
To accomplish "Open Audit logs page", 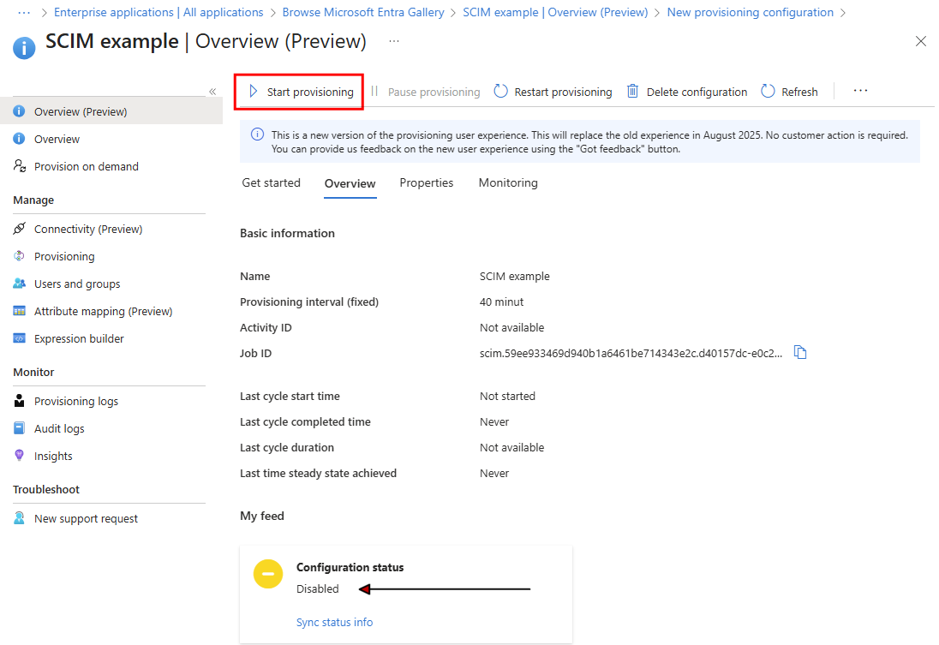I will point(59,429).
